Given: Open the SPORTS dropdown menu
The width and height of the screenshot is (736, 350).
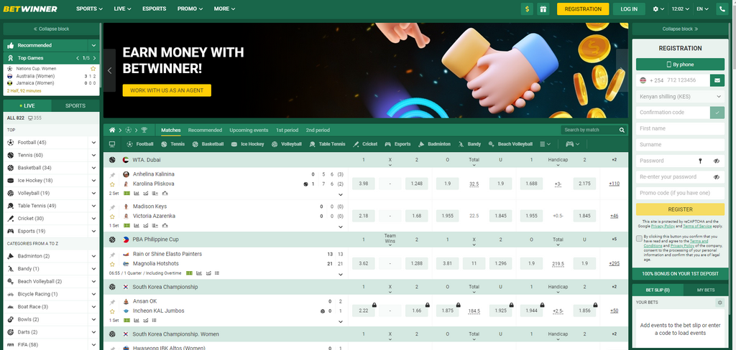Looking at the screenshot, I should click(x=89, y=9).
